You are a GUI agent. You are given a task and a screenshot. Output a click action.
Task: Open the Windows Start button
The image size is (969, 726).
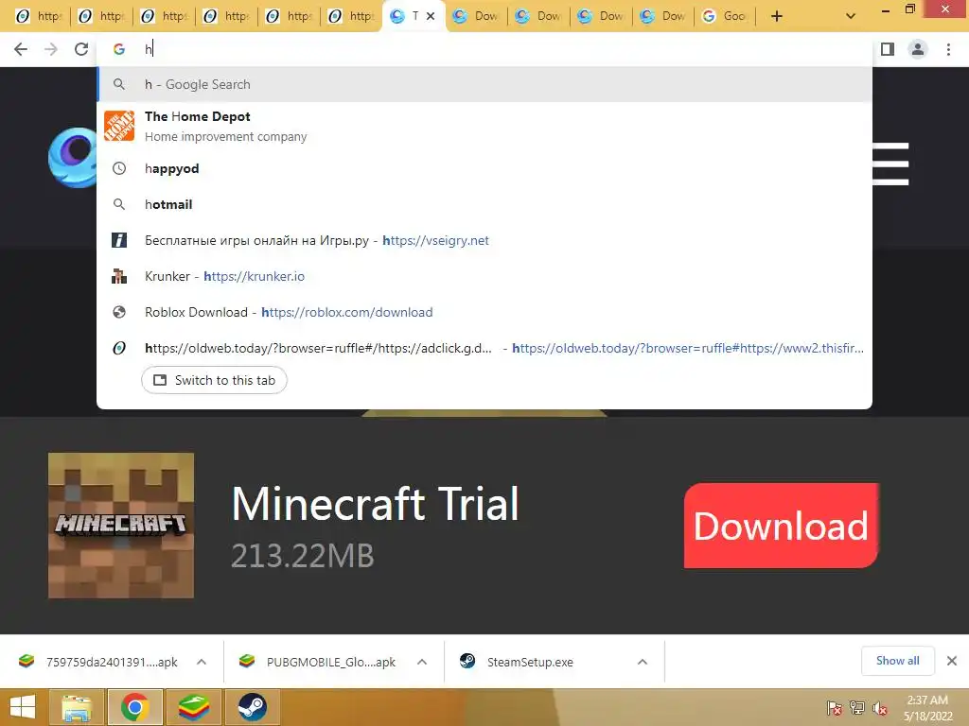coord(23,707)
